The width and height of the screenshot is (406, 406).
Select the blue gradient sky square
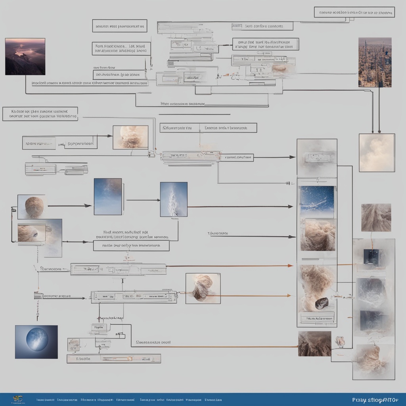pos(108,197)
